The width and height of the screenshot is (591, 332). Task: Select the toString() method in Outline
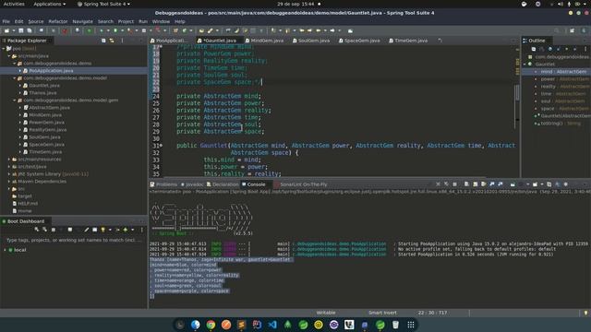560,123
